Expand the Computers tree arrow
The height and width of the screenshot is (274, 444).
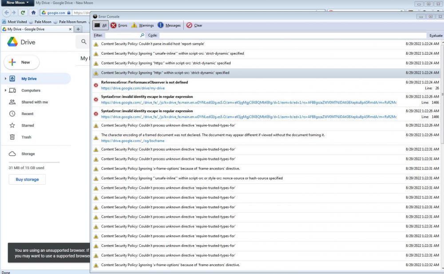[5, 90]
